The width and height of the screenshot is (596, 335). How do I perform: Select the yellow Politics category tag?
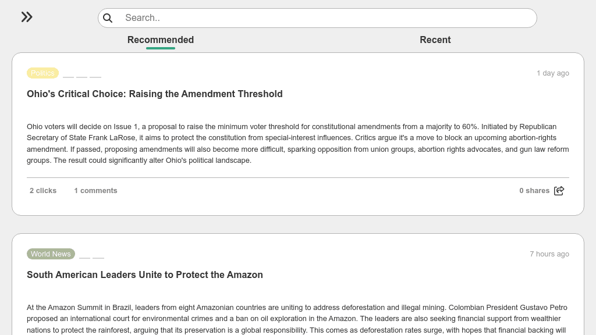42,73
